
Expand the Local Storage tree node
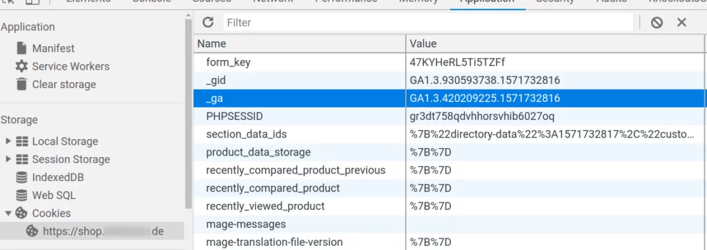pos(8,141)
